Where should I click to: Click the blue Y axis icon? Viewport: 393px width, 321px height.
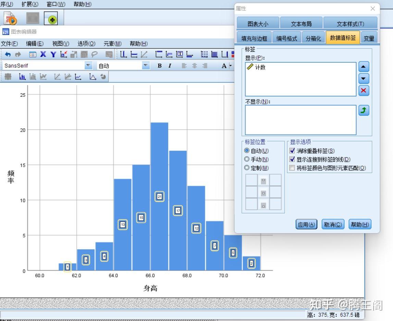click(x=53, y=54)
